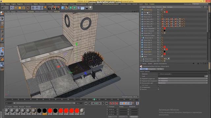
Task: Click the Polygons mode icon in left sidebar
Action: [2, 40]
